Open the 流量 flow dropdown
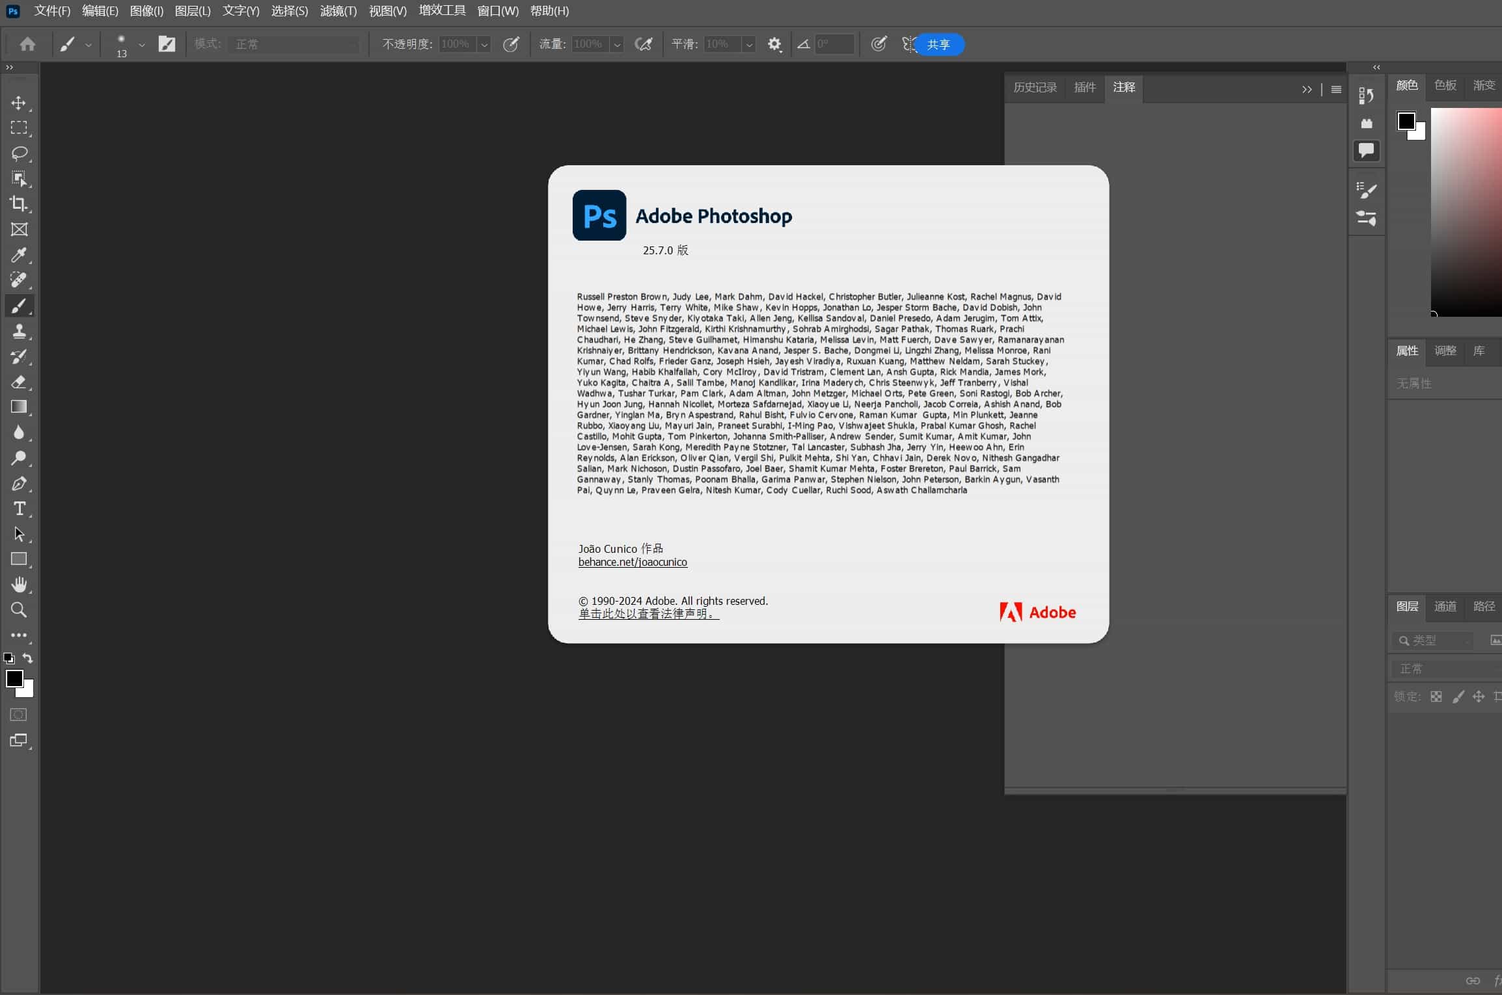Viewport: 1502px width, 995px height. [x=616, y=44]
